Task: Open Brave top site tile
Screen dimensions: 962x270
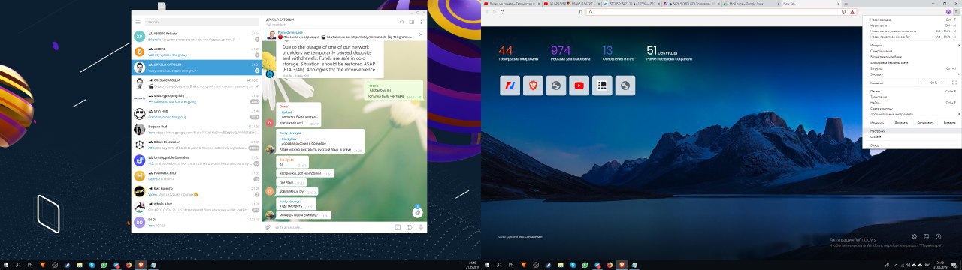Action: click(533, 85)
